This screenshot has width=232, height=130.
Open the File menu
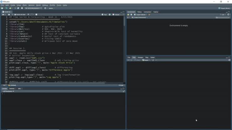[2, 5]
